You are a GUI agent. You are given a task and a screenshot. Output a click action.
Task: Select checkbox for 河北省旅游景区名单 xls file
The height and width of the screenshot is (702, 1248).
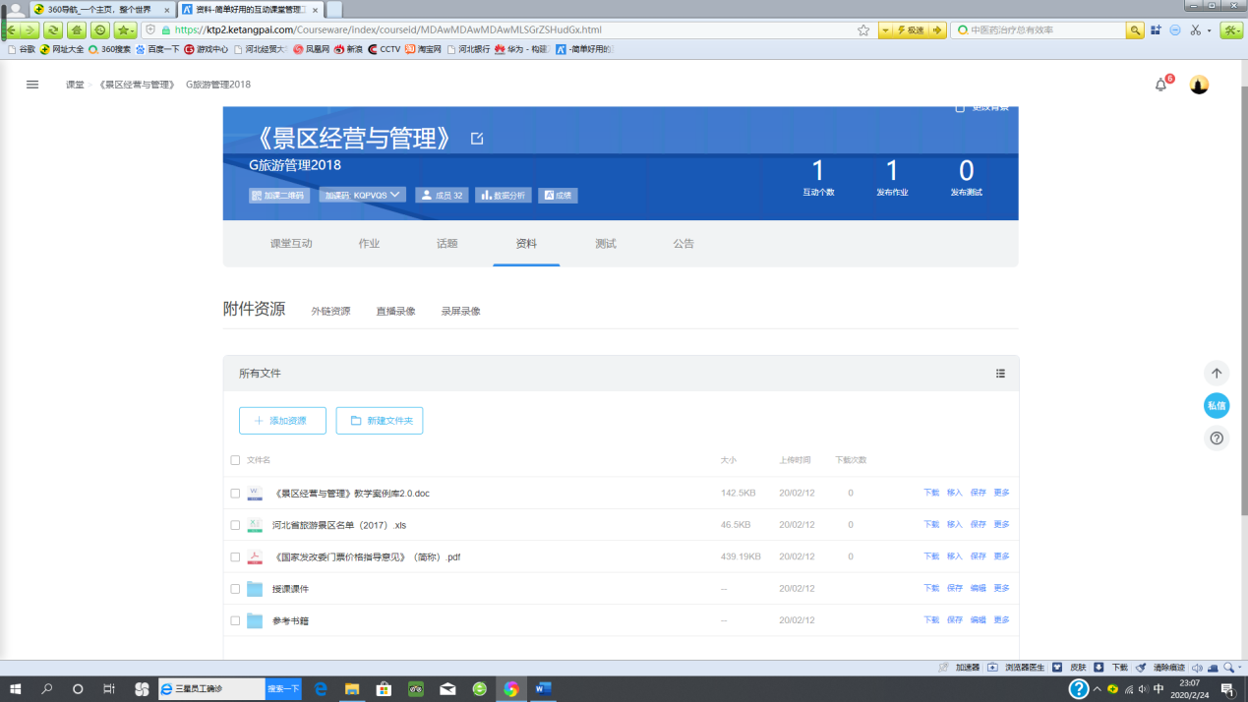235,525
